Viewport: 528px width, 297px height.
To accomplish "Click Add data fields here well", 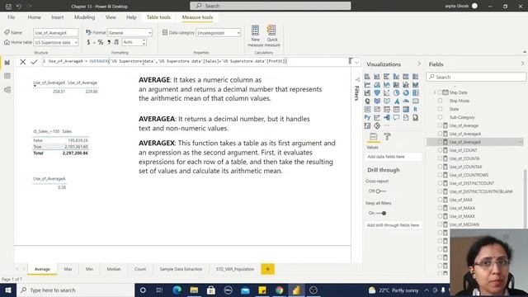I will tap(393, 157).
